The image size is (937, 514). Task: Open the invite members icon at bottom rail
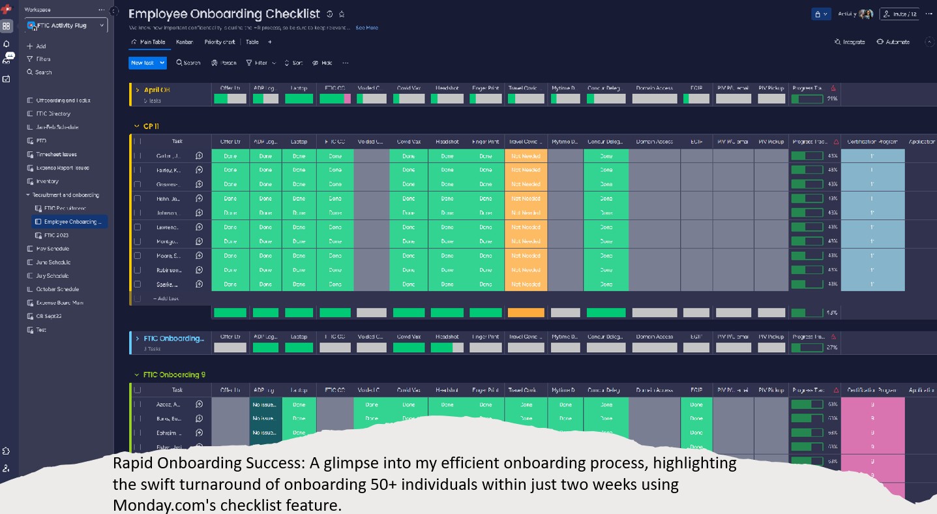(x=7, y=468)
